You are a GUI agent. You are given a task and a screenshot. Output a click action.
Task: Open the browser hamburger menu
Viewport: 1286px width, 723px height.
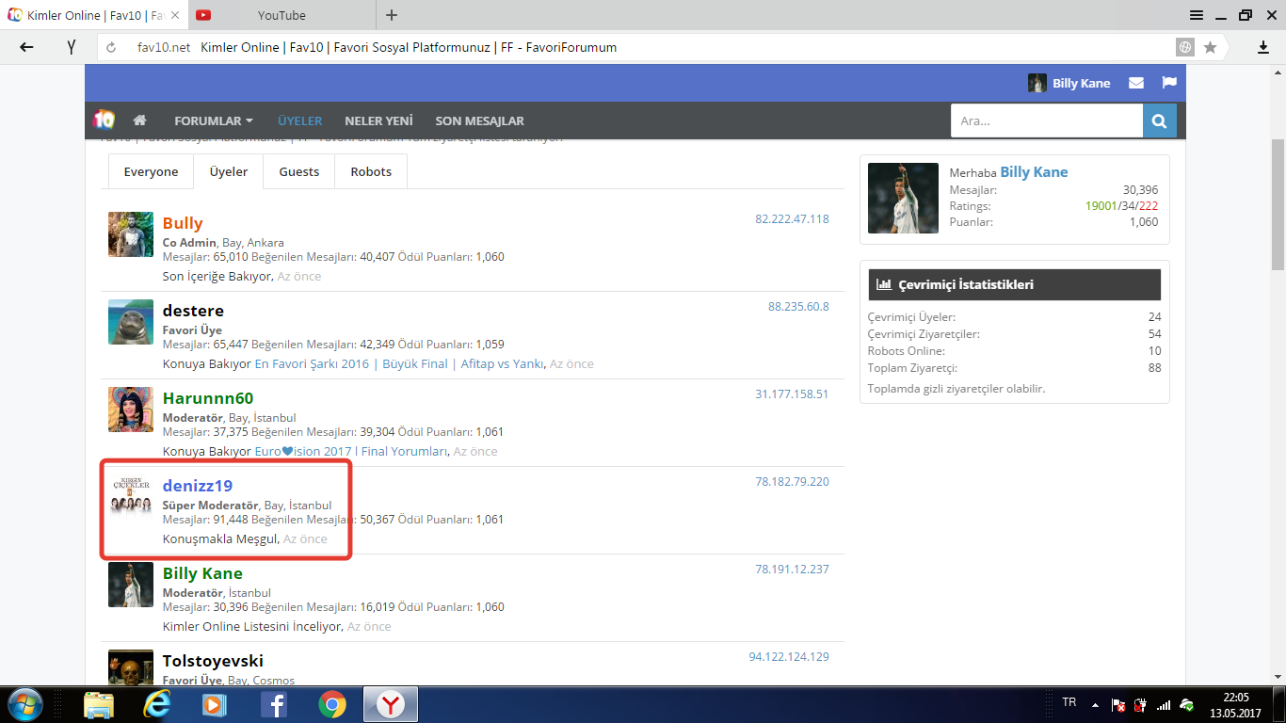[1197, 15]
